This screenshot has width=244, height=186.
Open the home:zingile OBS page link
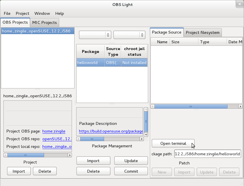coord(54,131)
